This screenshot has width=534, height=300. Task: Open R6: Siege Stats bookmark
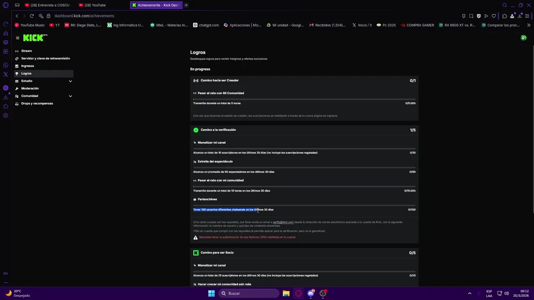pyautogui.click(x=83, y=25)
